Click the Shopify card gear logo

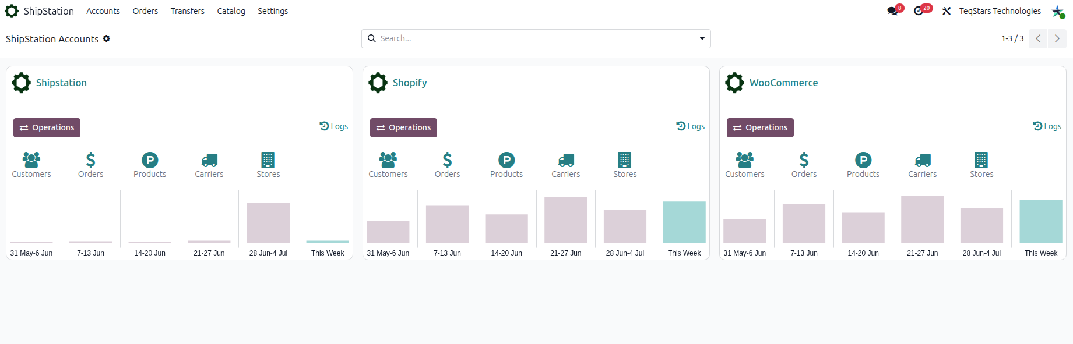coord(378,83)
